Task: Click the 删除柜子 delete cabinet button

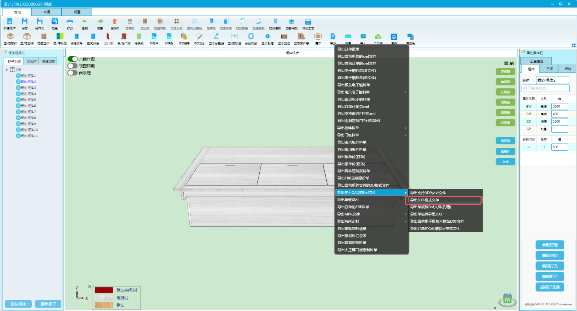Action: [x=48, y=304]
